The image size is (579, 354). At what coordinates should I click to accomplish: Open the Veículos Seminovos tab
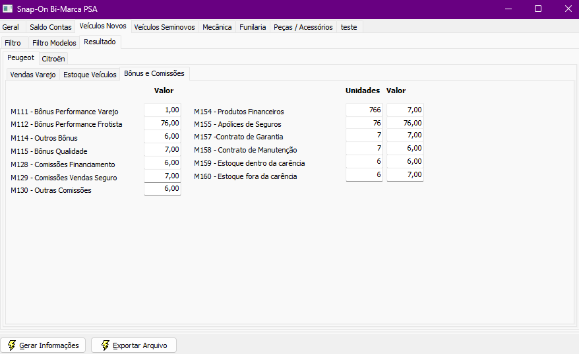(164, 27)
